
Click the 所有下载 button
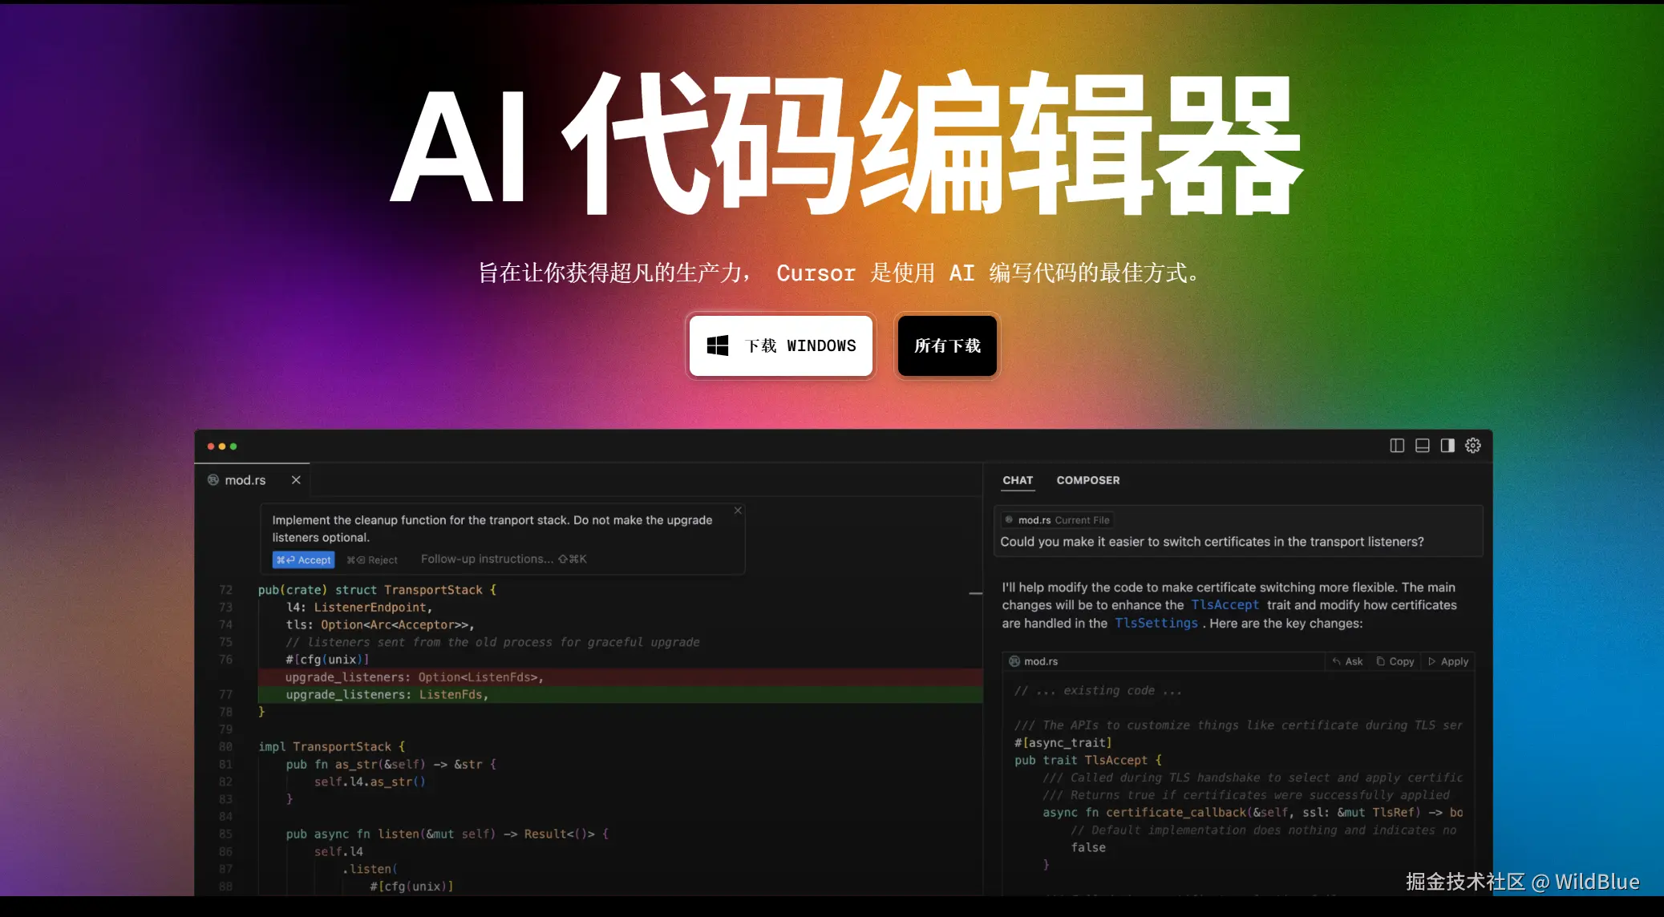pyautogui.click(x=947, y=345)
